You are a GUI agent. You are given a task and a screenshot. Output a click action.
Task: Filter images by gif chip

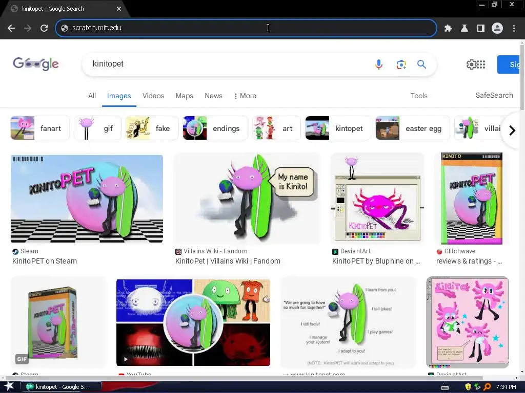[x=97, y=128]
